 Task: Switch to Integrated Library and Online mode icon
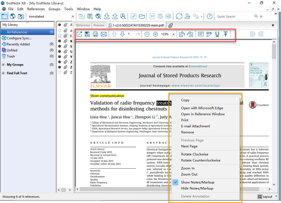pos(21,16)
